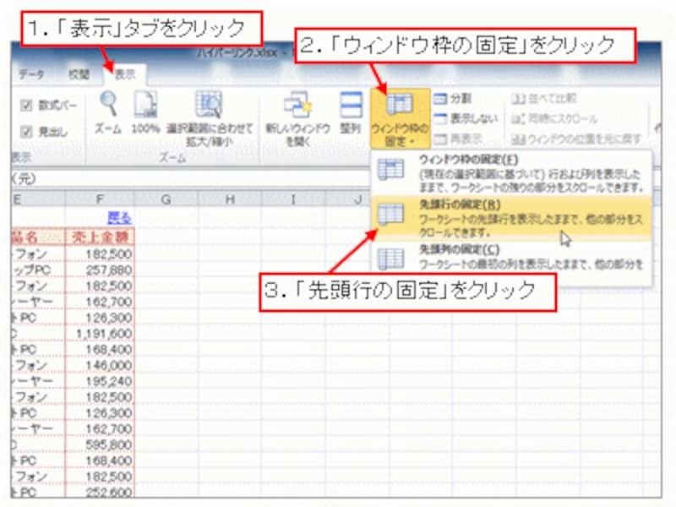This screenshot has width=676, height=507.
Task: Click the cell containing 257,880
Action: (100, 270)
